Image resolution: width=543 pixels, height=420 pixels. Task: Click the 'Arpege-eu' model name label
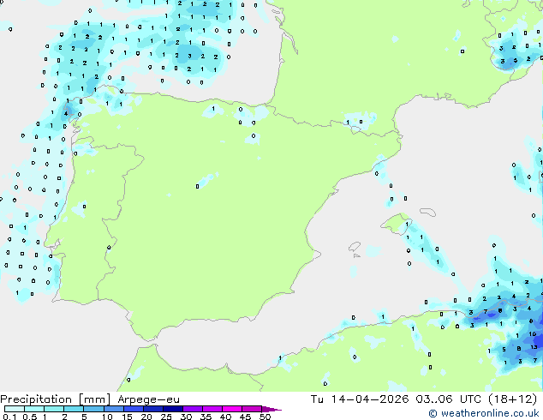click(148, 399)
